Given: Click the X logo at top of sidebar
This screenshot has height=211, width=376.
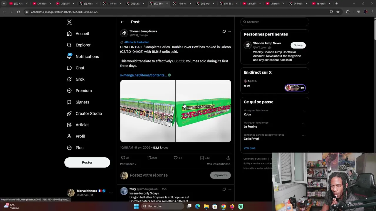Looking at the screenshot, I should pyautogui.click(x=69, y=22).
